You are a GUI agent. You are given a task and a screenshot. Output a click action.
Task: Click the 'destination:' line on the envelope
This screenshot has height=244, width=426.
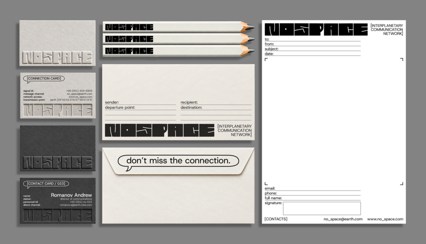click(216, 107)
